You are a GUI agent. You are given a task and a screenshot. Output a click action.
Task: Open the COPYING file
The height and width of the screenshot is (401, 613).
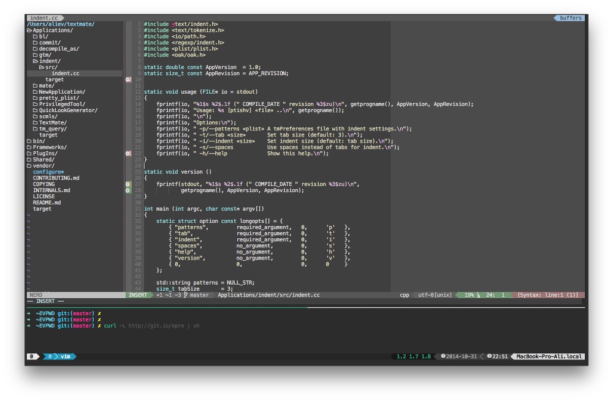(x=44, y=184)
